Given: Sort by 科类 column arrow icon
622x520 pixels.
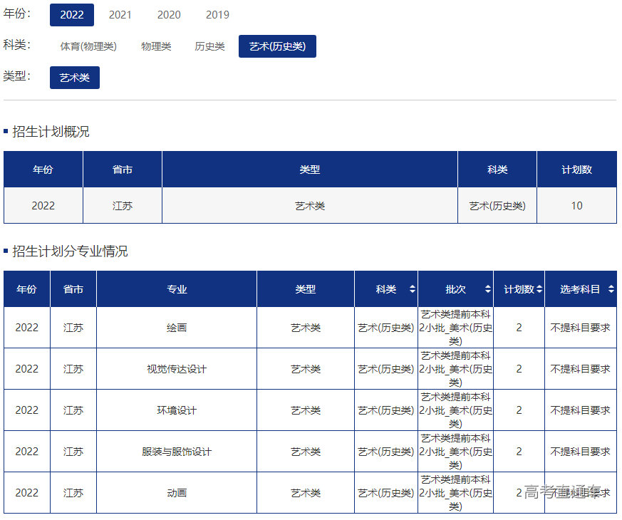Looking at the screenshot, I should (x=412, y=289).
